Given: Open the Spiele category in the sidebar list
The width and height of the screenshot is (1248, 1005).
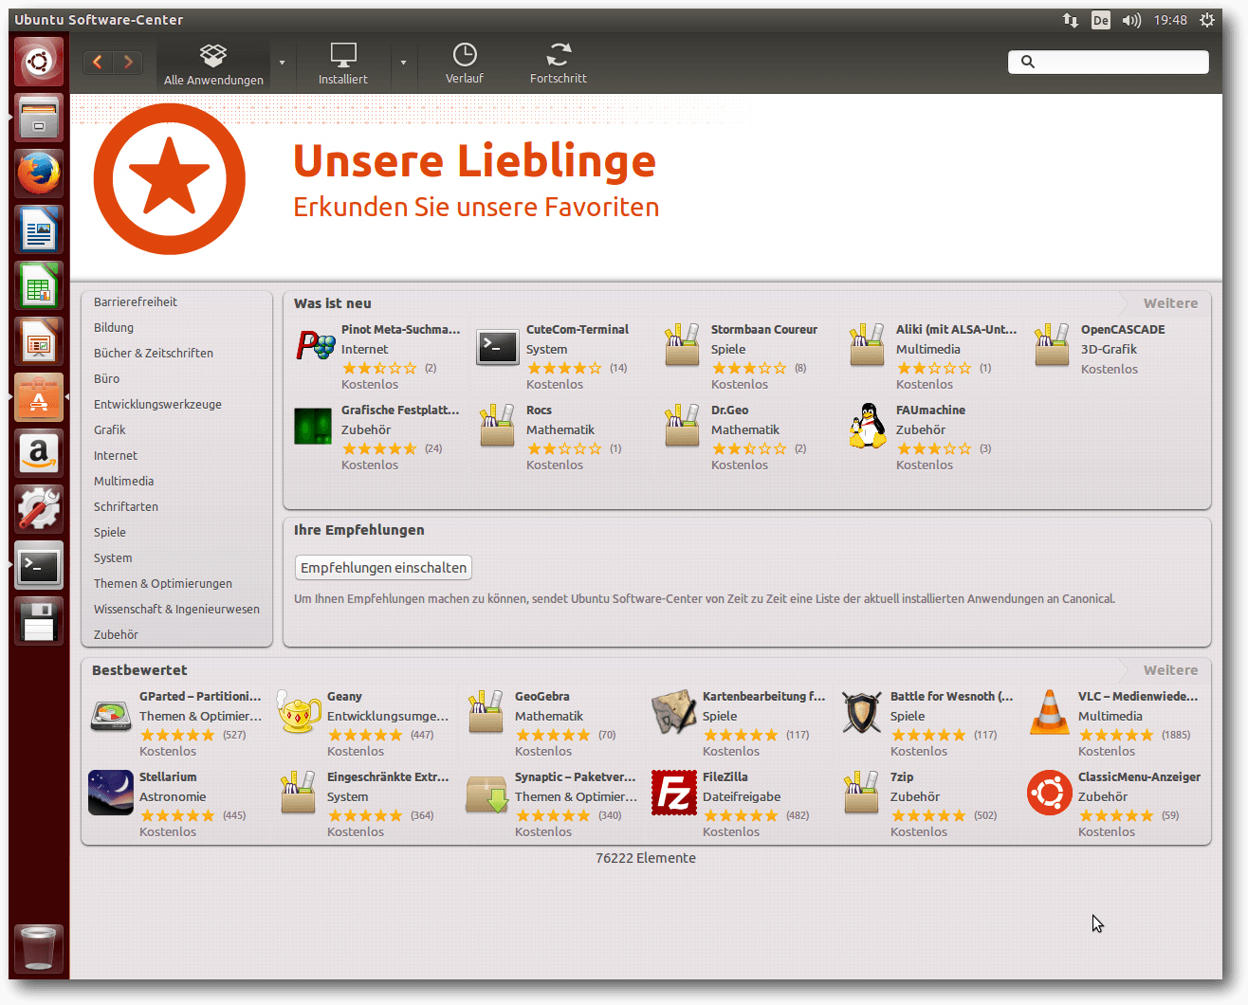Looking at the screenshot, I should tap(110, 532).
